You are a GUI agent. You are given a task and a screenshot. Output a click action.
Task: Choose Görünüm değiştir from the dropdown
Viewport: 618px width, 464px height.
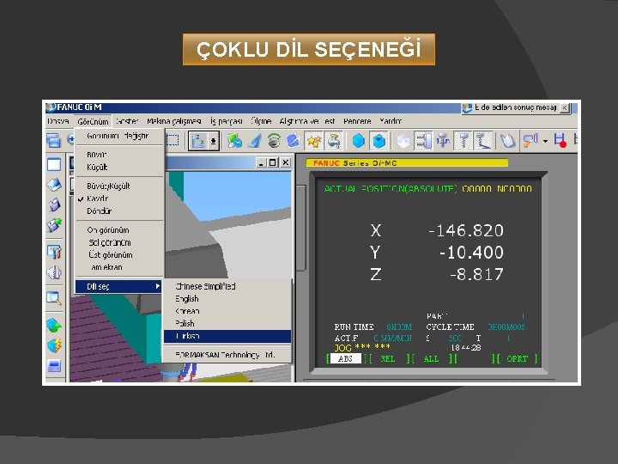pos(119,136)
